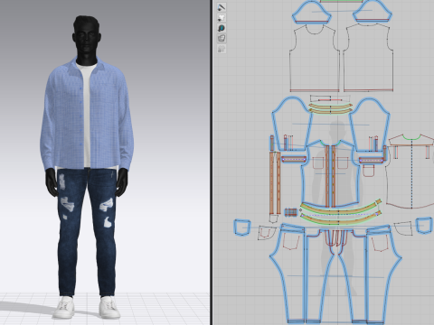Select the far-left jeans pocket bag pattern
The image size is (434, 325).
[242, 227]
